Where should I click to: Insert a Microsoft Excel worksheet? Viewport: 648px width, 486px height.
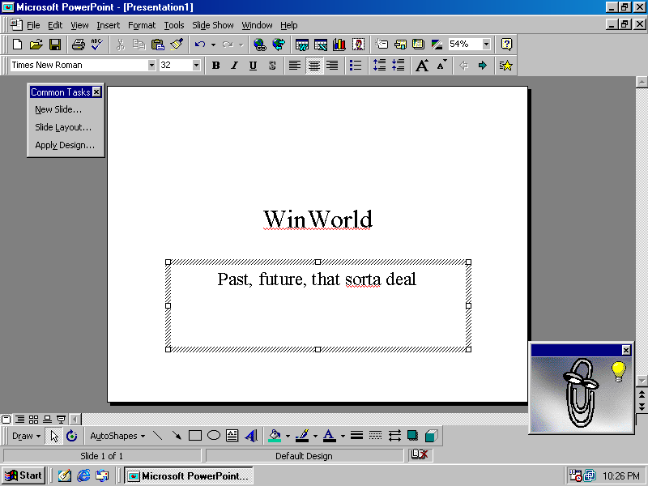point(321,45)
